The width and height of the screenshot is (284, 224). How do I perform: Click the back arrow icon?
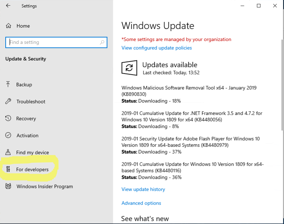tap(8, 6)
